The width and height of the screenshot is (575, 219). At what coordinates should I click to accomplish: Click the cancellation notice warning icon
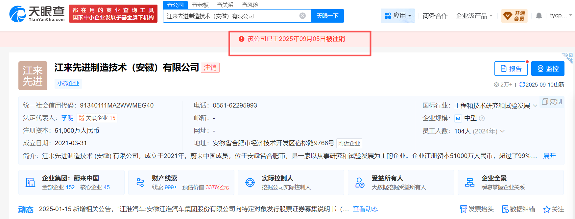tap(241, 39)
